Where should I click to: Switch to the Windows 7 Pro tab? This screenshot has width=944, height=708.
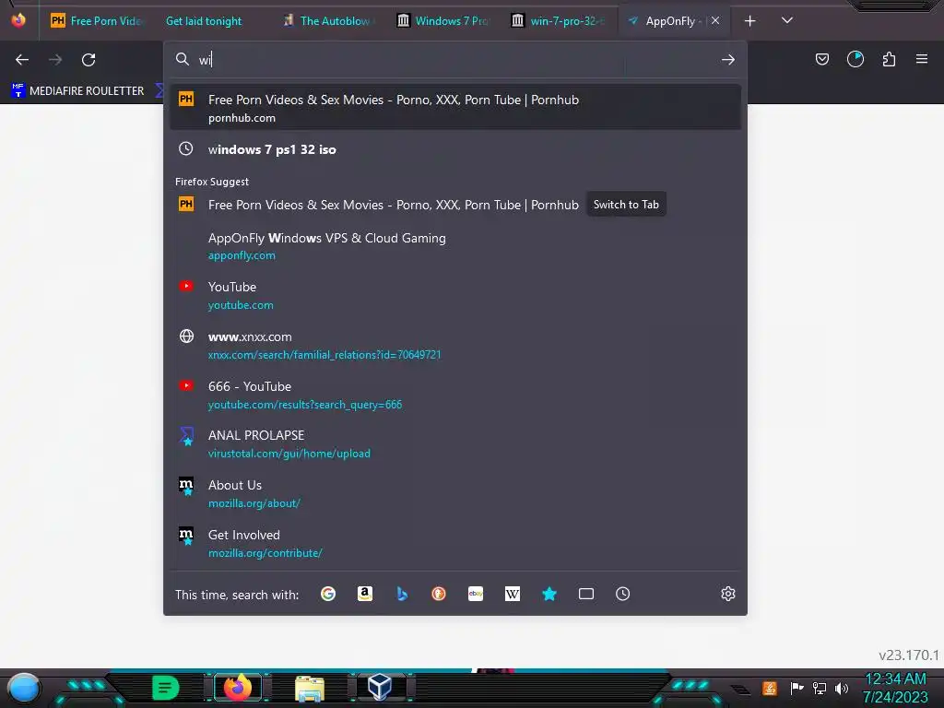[x=443, y=21]
